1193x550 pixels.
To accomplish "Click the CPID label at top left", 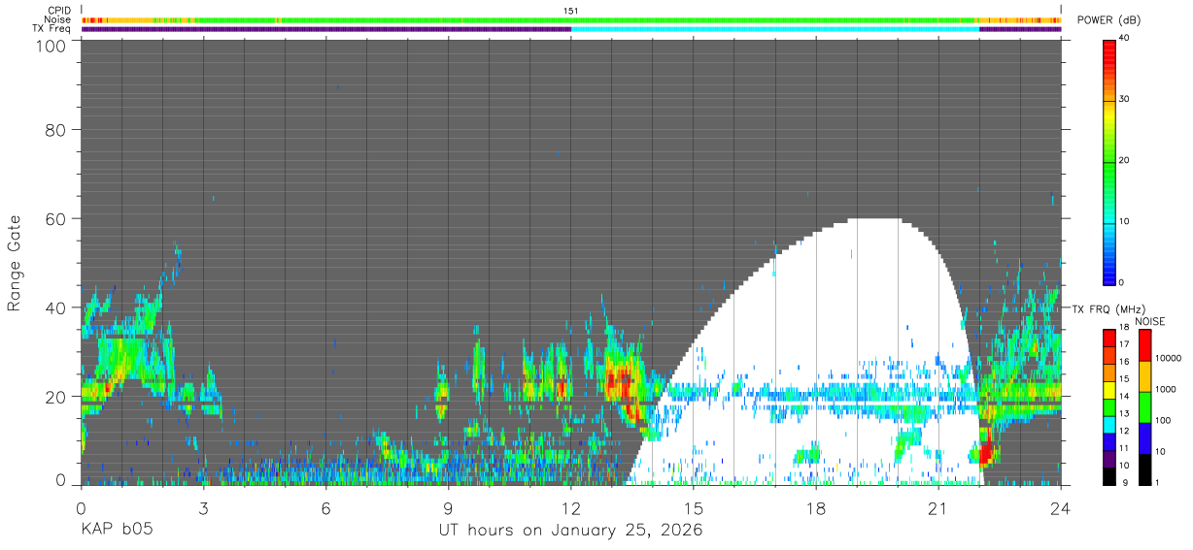I will click(x=58, y=10).
